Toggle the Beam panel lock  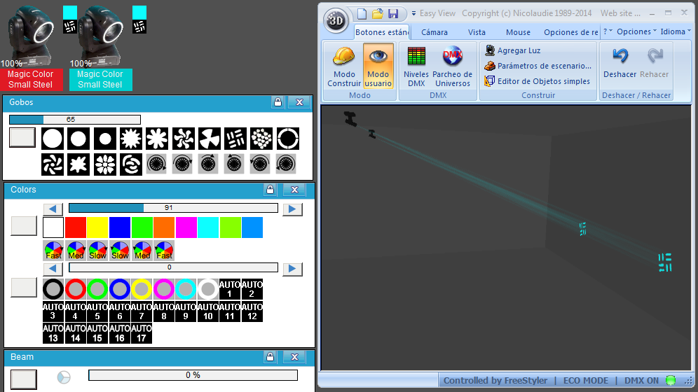pyautogui.click(x=271, y=357)
